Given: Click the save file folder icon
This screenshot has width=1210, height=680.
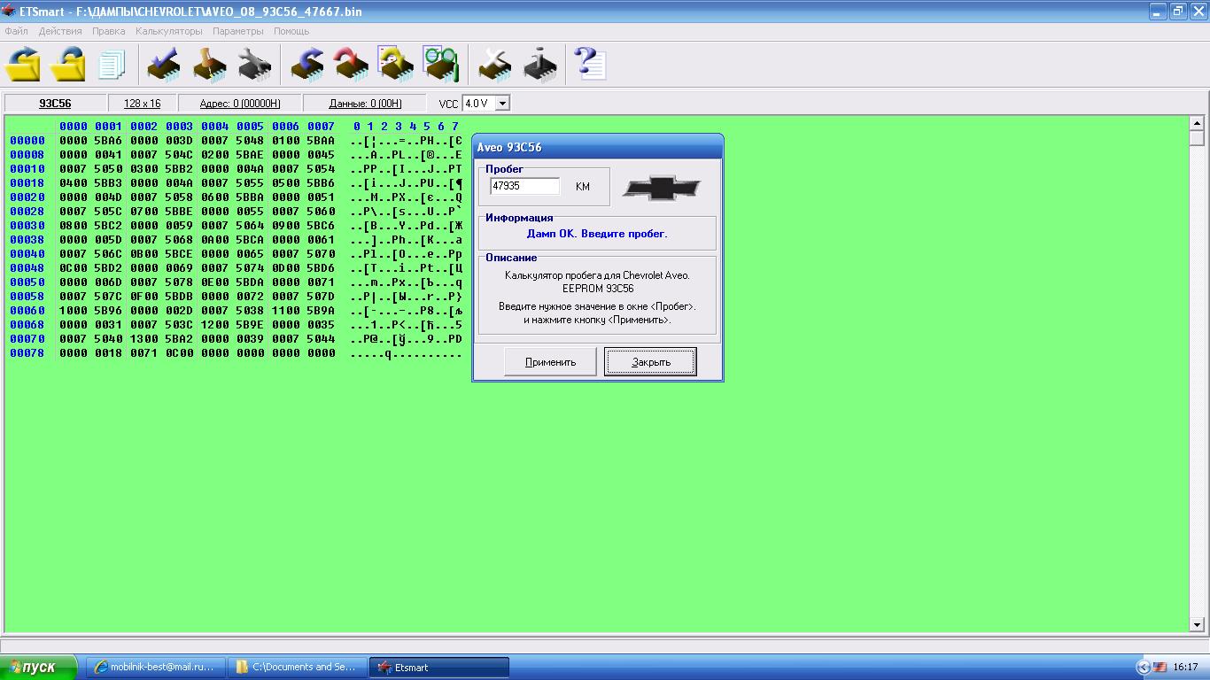Looking at the screenshot, I should 67,64.
